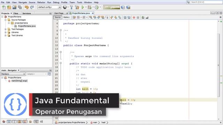
Task: Open the Navigate menu
Action: pos(23,2)
